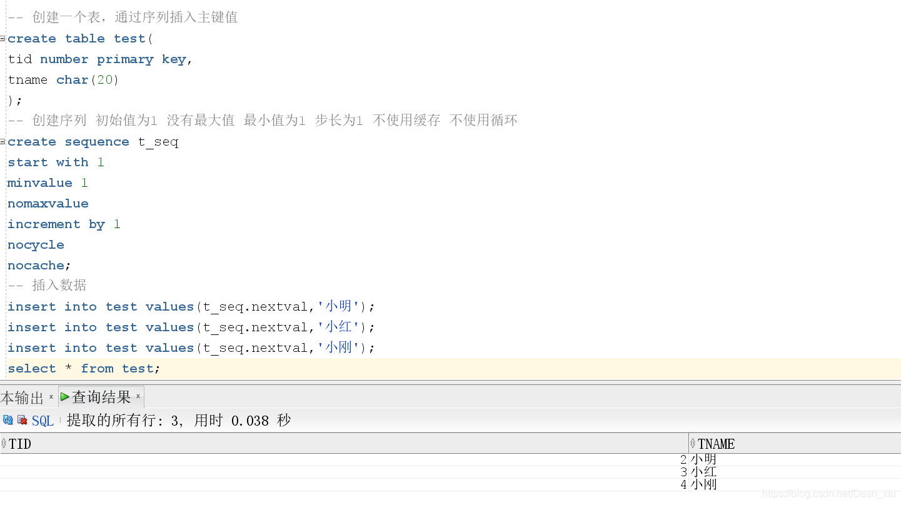Switch to the 本输出 tab
Viewport: 901px width, 505px height.
(22, 397)
